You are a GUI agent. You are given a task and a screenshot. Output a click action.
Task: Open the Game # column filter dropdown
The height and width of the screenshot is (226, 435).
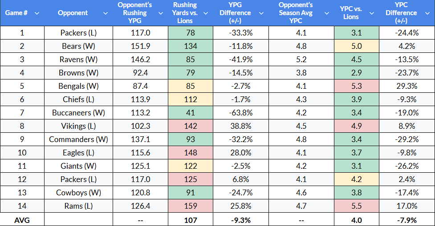point(37,13)
